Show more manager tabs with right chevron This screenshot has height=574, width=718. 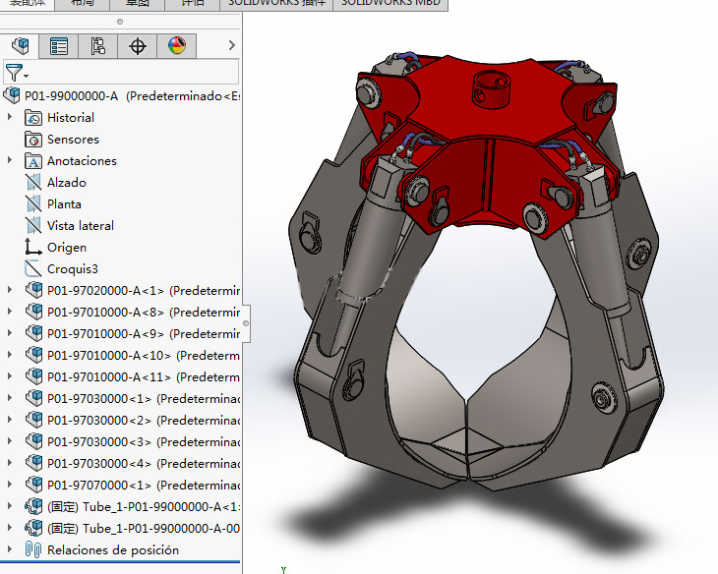[231, 46]
